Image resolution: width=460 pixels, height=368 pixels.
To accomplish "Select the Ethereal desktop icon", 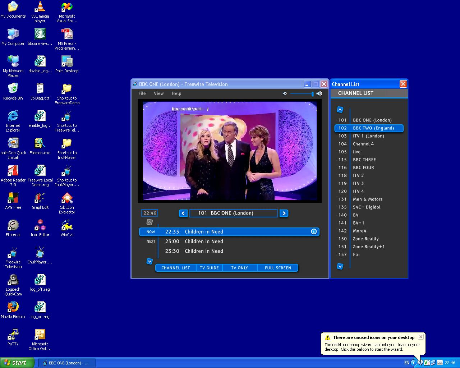I will [13, 229].
